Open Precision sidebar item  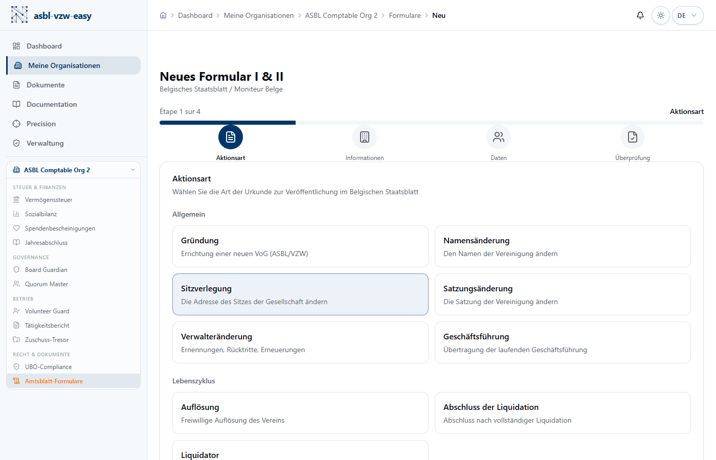[x=73, y=124]
